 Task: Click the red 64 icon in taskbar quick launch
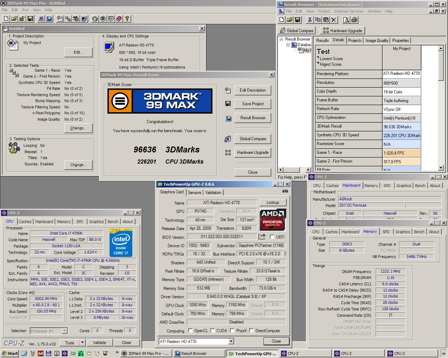[x=41, y=353]
